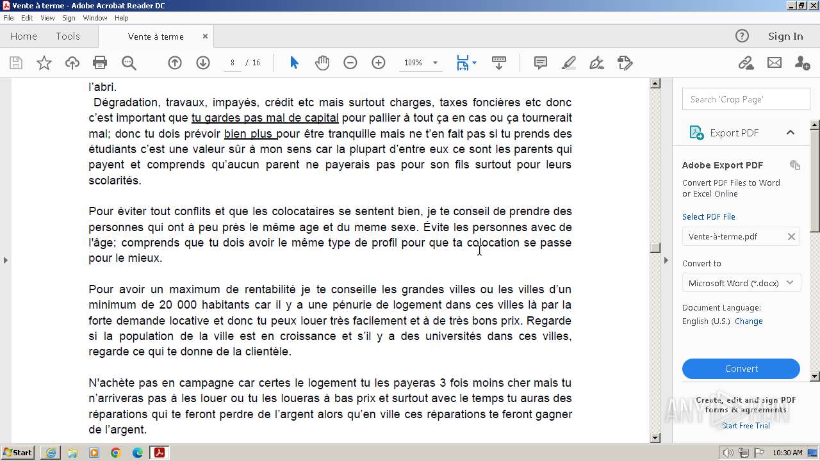Click the document scrollbar up arrow
The height and width of the screenshot is (461, 820).
pyautogui.click(x=655, y=83)
